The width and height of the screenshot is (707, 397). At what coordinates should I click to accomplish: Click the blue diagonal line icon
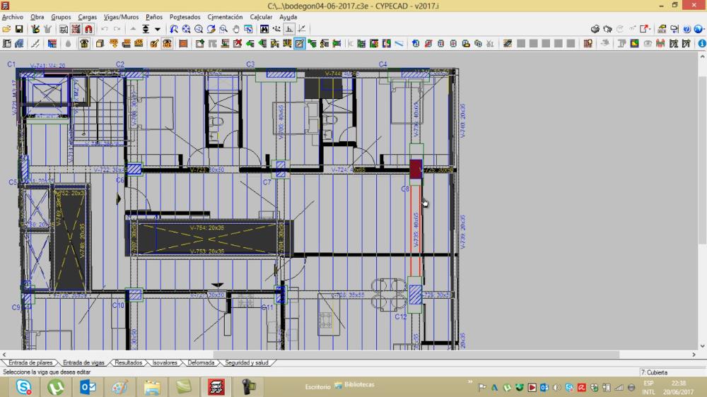tap(399, 44)
